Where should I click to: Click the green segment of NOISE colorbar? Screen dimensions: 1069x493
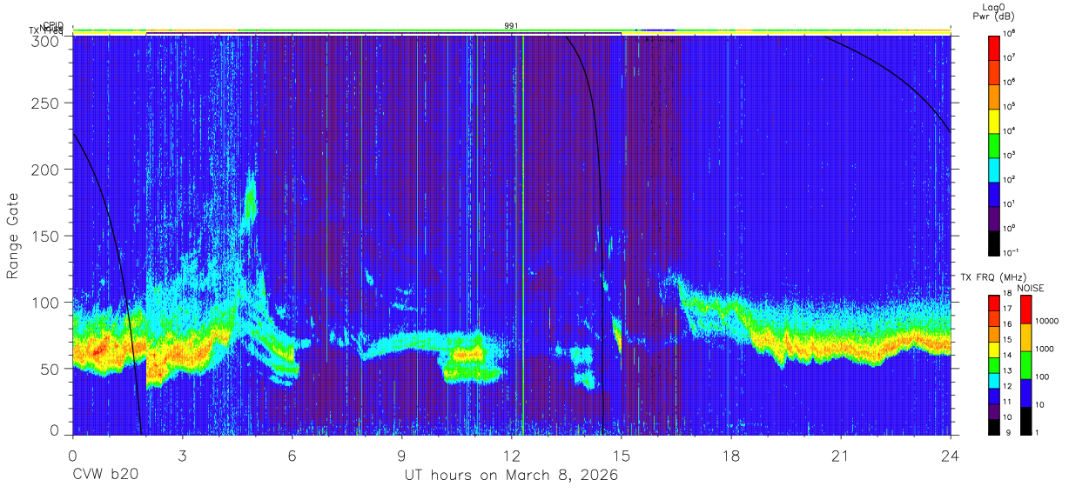[x=1025, y=365]
